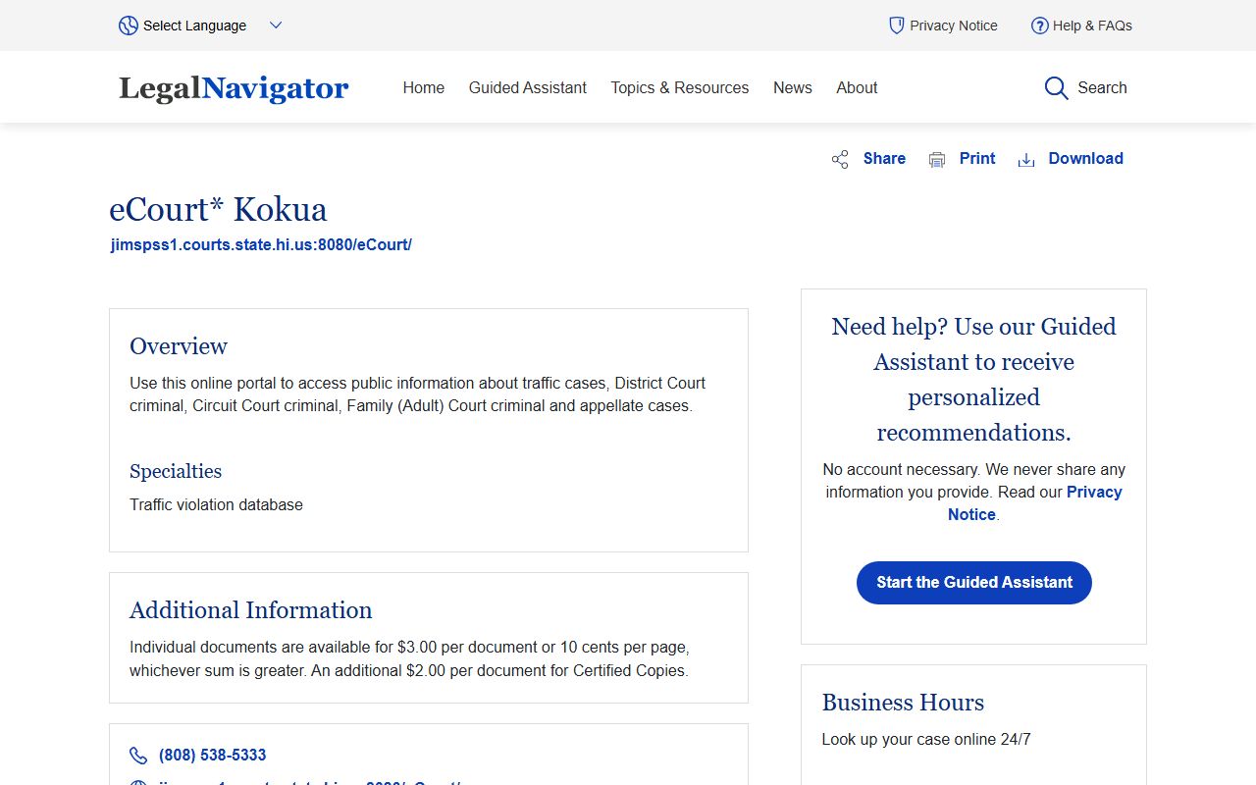Click the Overview heading
The image size is (1256, 785).
(x=179, y=346)
